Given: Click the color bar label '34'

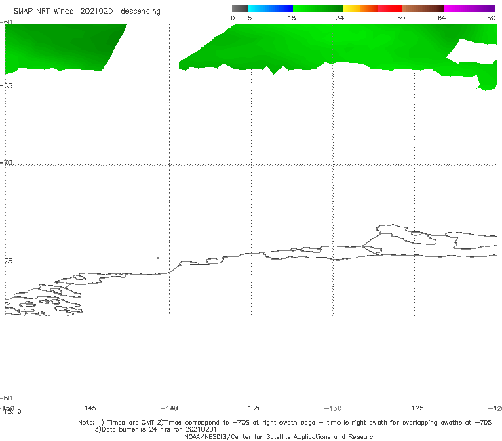Looking at the screenshot, I should 340,18.
